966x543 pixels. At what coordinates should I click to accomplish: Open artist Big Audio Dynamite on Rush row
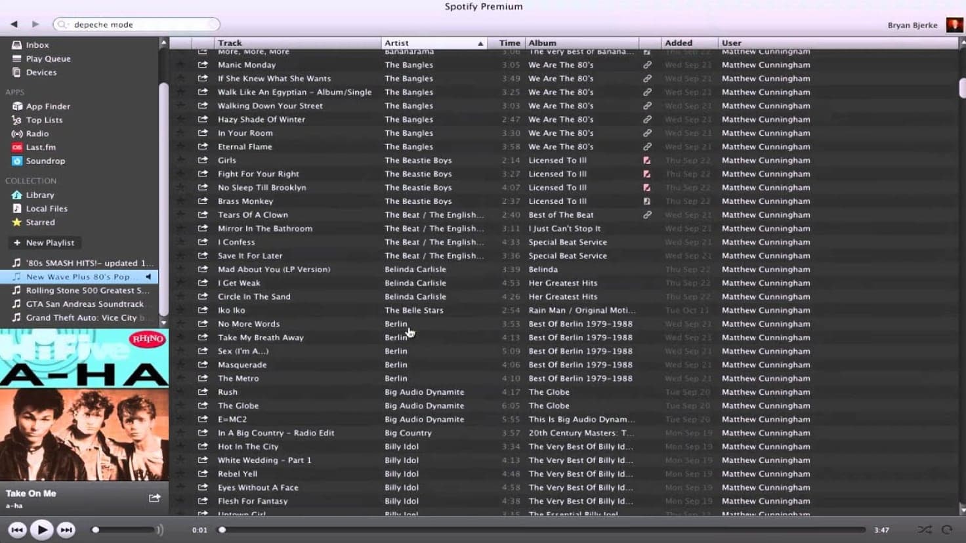tap(425, 392)
